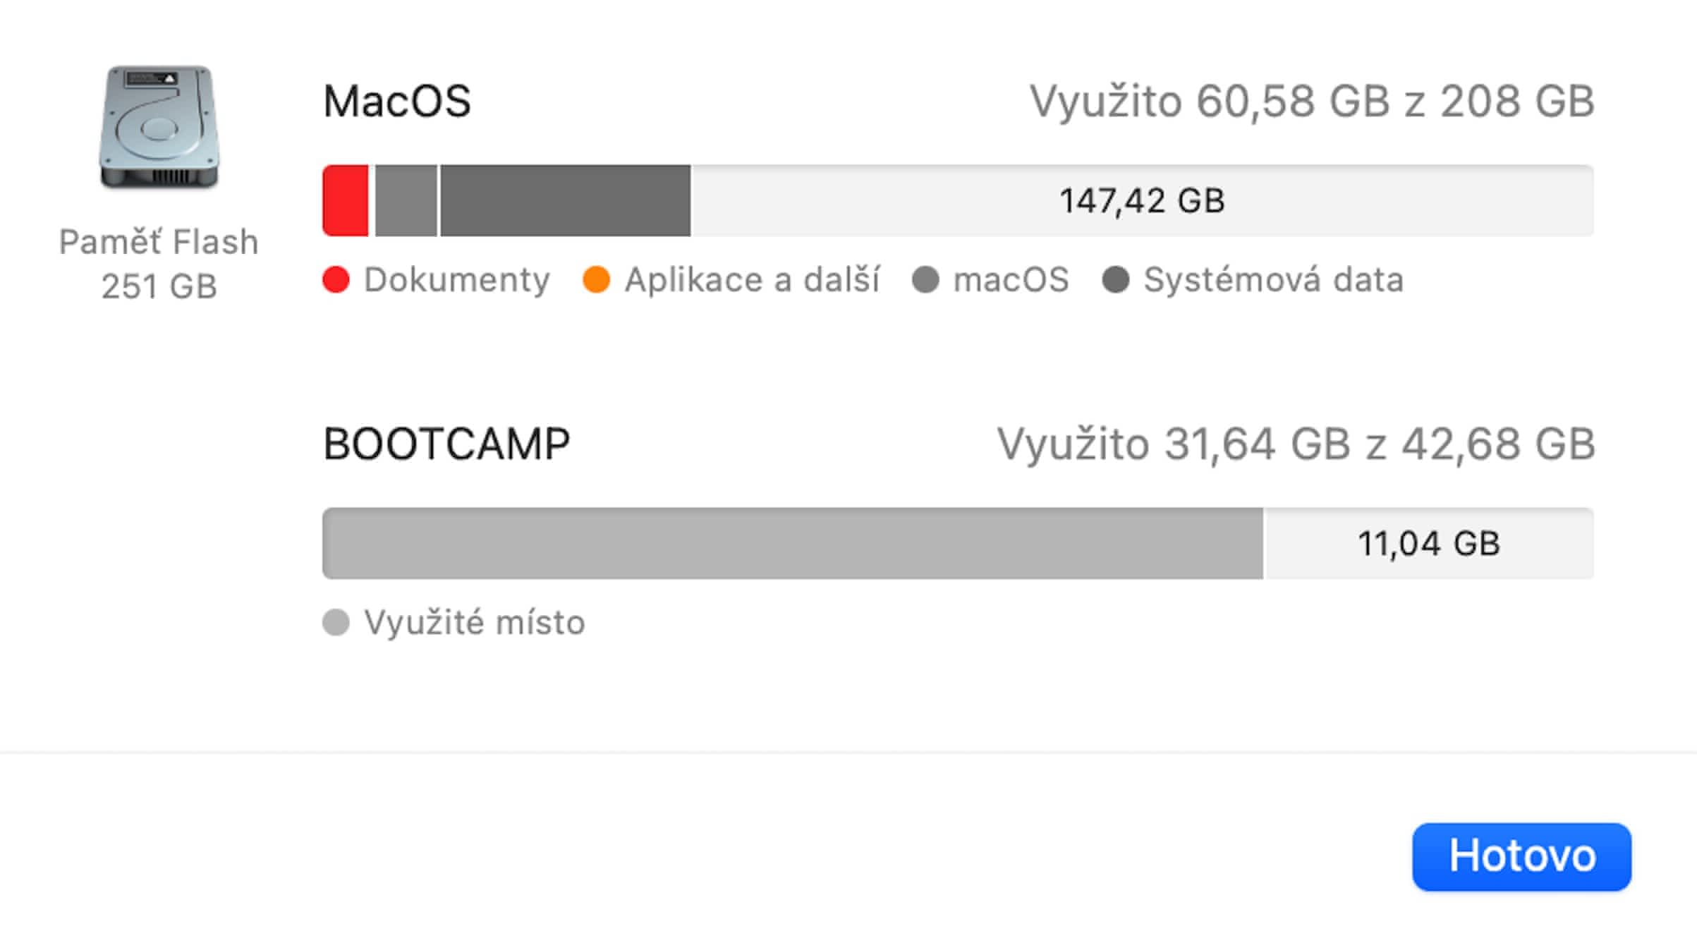Click the red Dokumenty legend dot

(336, 279)
